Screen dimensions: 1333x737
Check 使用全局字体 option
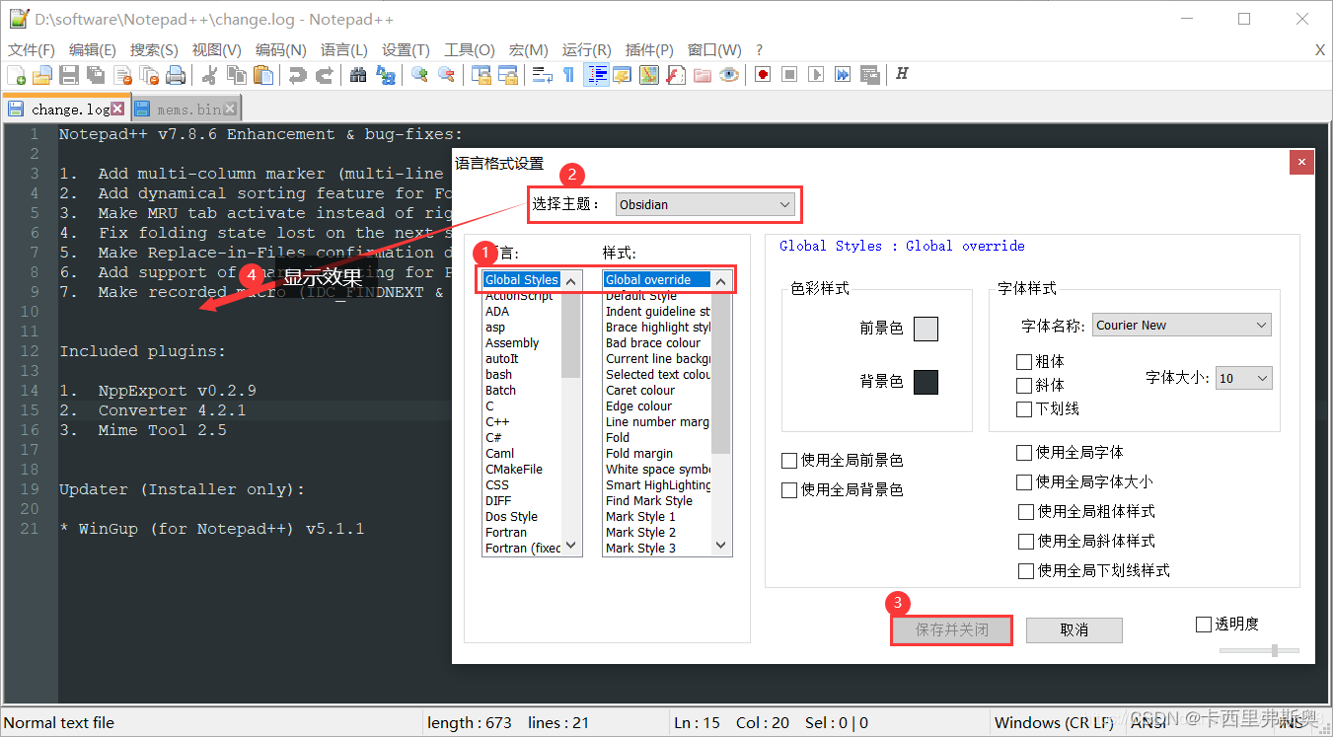1024,452
